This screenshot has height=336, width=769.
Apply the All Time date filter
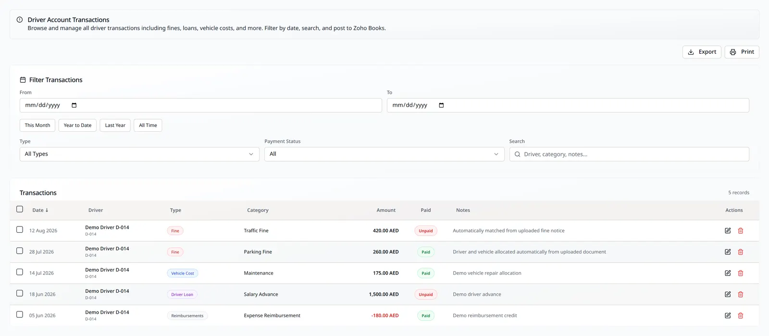[x=148, y=125]
